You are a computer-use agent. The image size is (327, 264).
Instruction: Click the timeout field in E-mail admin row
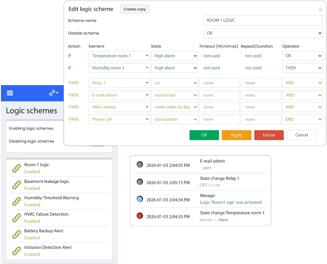[x=220, y=95]
